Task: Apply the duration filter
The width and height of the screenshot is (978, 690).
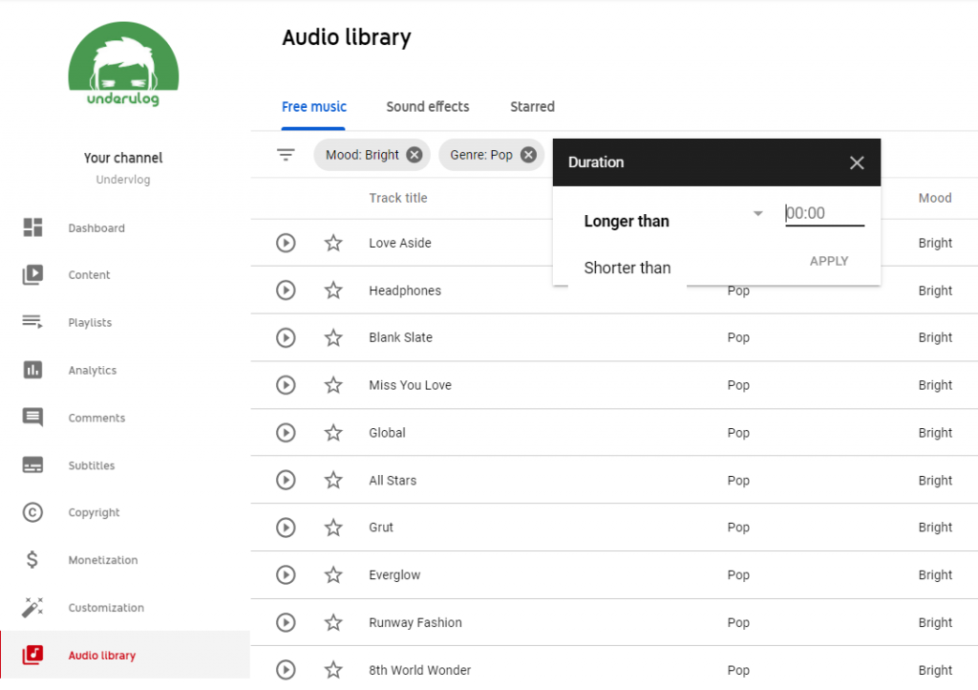Action: 828,260
